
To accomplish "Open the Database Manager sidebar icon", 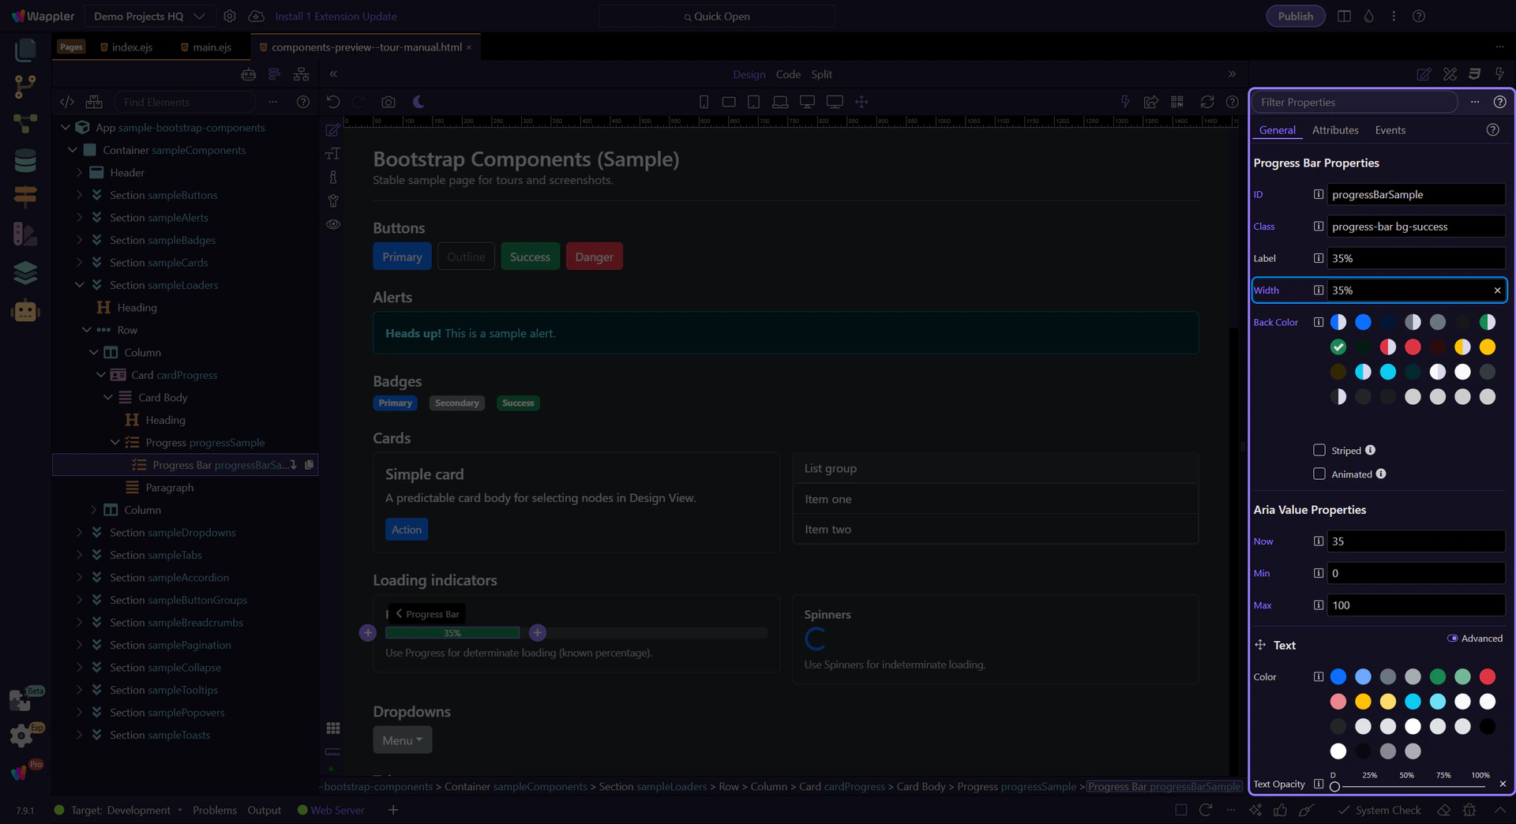I will pyautogui.click(x=25, y=160).
